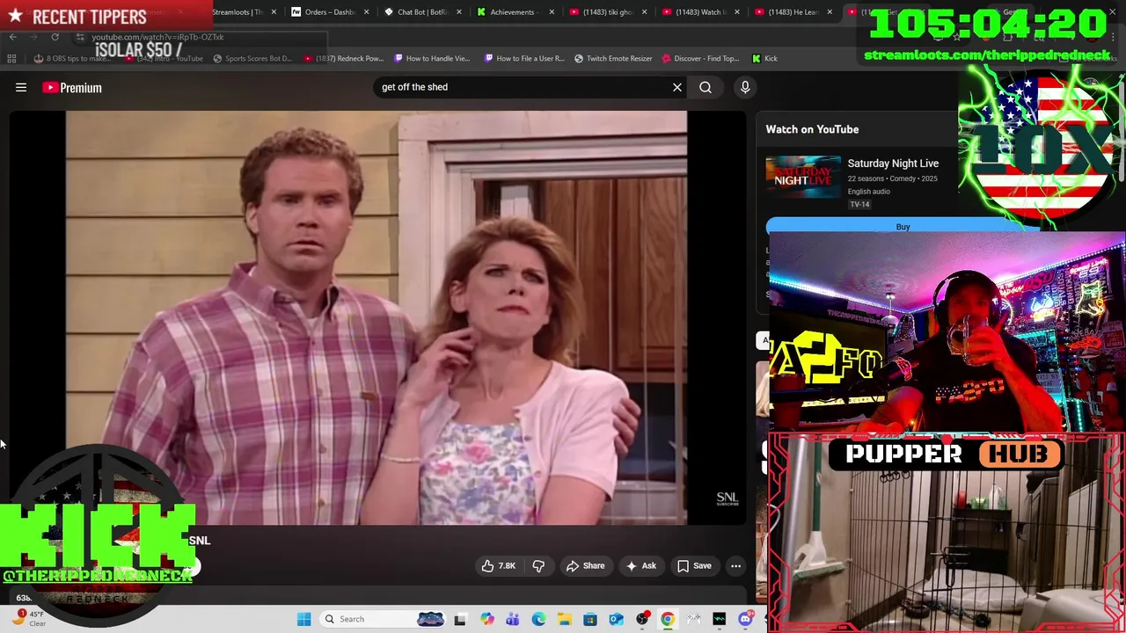
Task: Open Twitch Emote Resizer bookmark
Action: [x=613, y=58]
